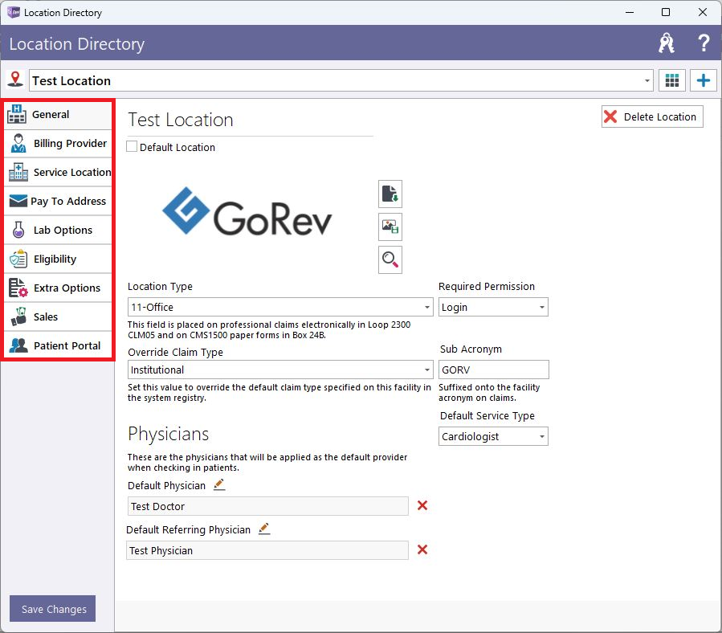722x633 pixels.
Task: Remove Test Physician with the red X
Action: 422,549
